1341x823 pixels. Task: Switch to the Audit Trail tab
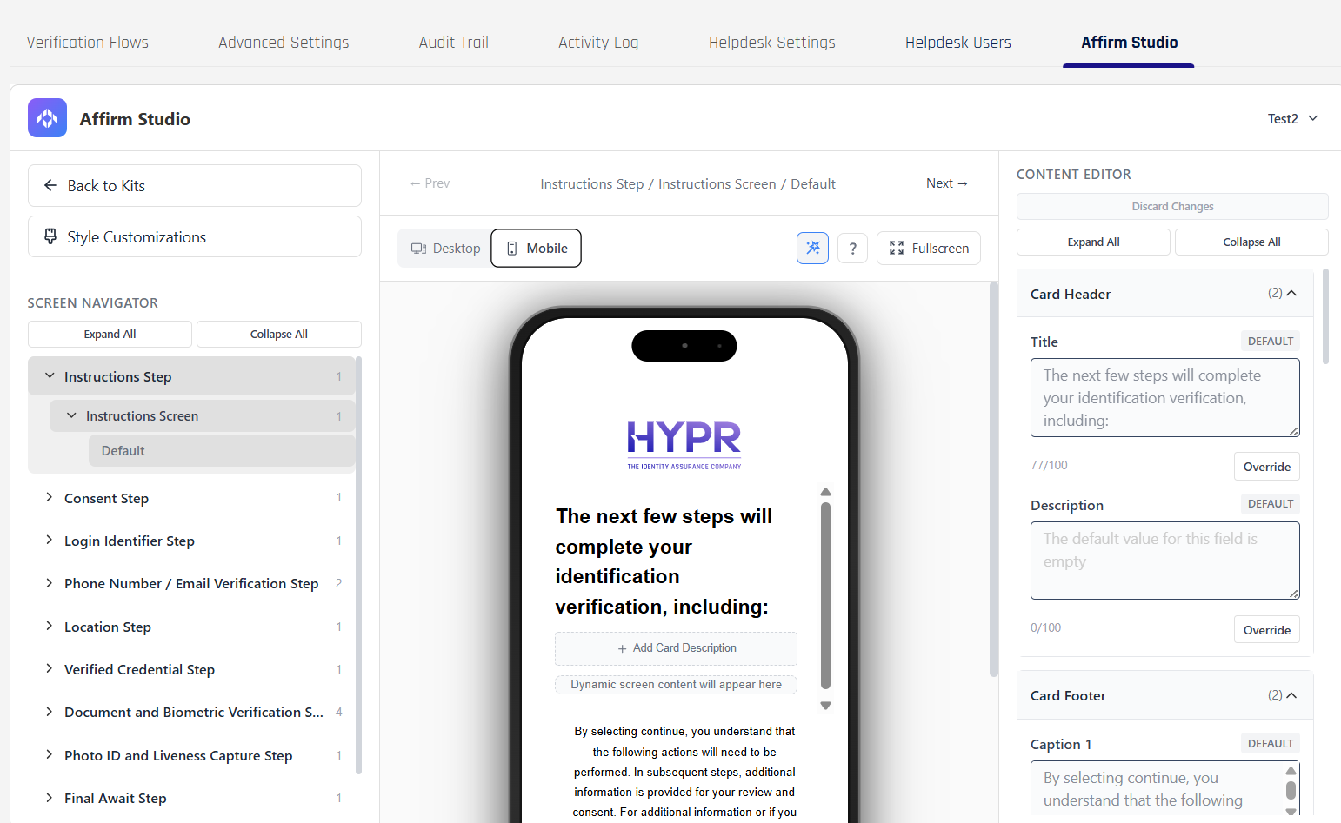(453, 43)
